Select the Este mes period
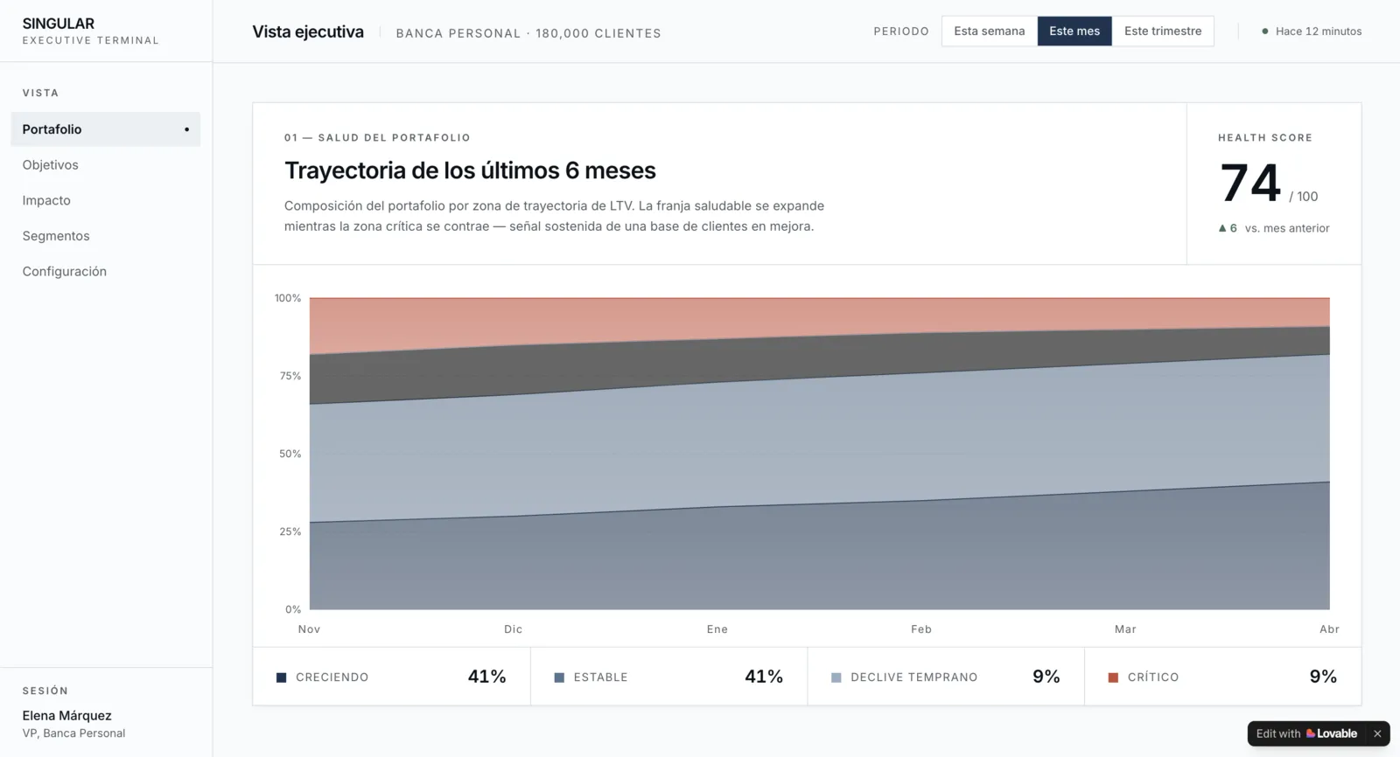This screenshot has height=757, width=1400. point(1074,31)
